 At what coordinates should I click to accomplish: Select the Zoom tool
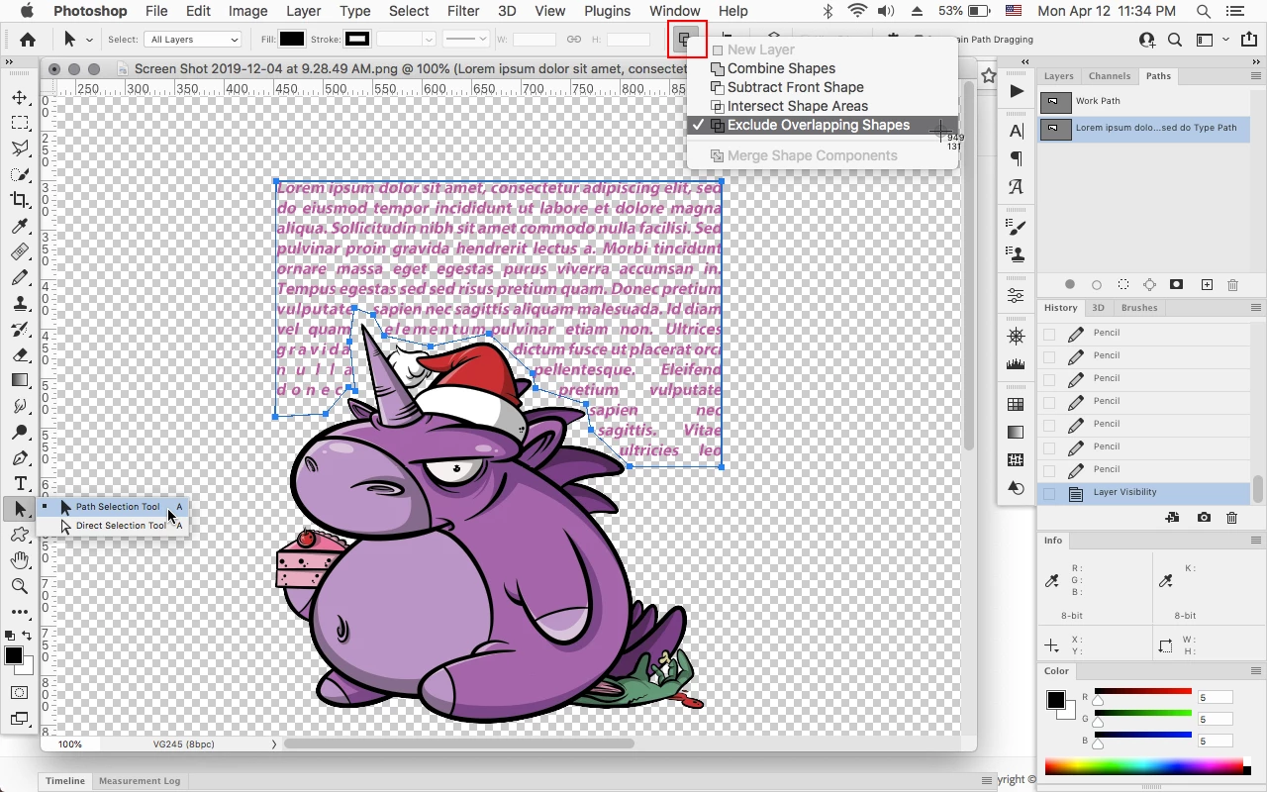(20, 586)
